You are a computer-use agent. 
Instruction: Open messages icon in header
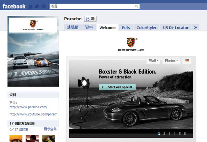click(x=37, y=6)
